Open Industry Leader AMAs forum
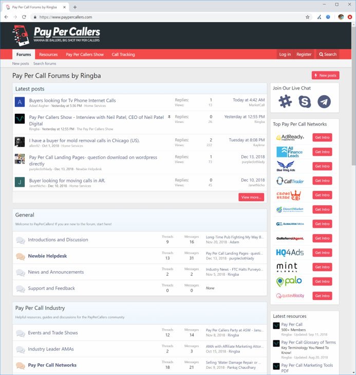Screen dimensions: 356x375 tap(51, 349)
